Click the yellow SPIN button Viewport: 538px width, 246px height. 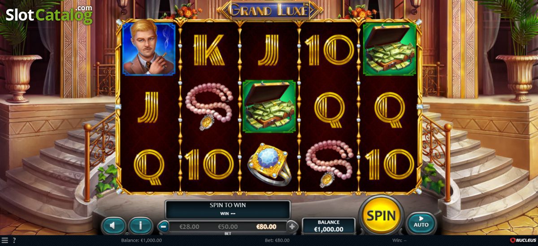[381, 216]
